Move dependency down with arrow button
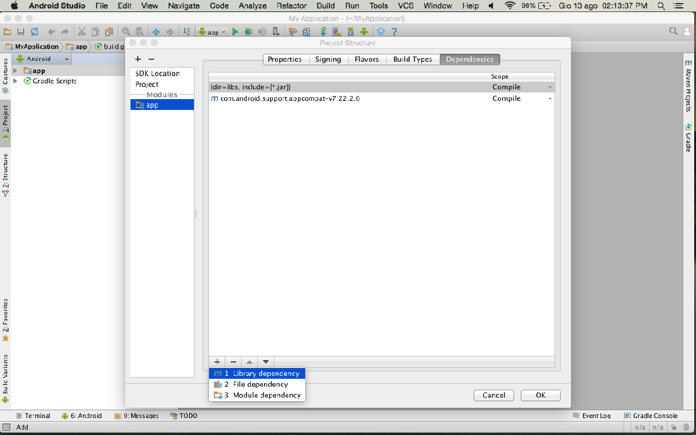The width and height of the screenshot is (696, 435). click(265, 362)
